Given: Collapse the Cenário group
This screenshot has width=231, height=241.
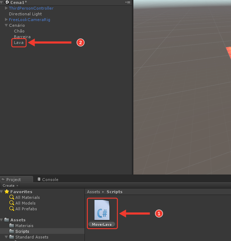Looking at the screenshot, I should click(6, 25).
